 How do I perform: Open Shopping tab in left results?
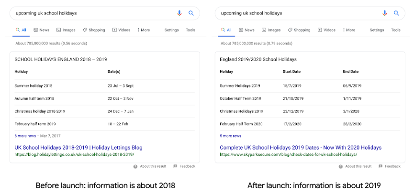(x=94, y=30)
